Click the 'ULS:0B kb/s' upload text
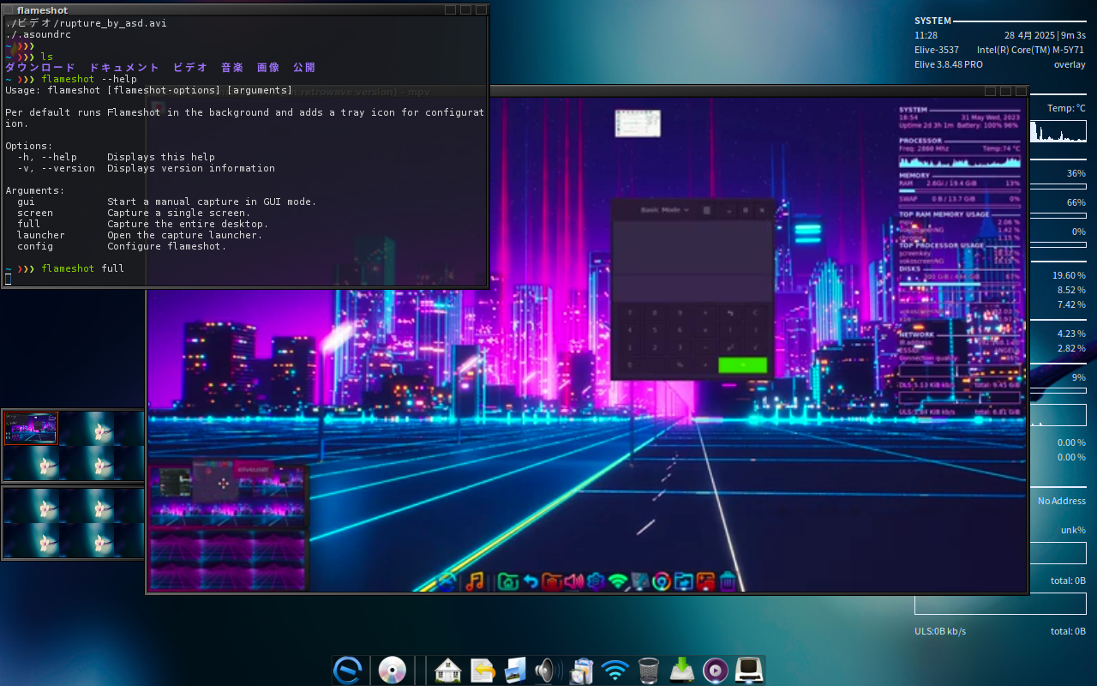This screenshot has width=1097, height=686. click(x=940, y=631)
